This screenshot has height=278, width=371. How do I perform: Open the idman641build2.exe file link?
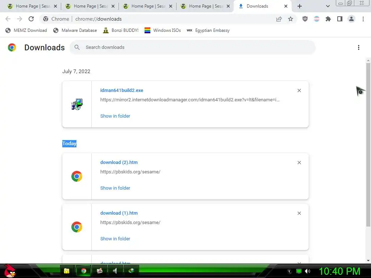click(x=122, y=90)
